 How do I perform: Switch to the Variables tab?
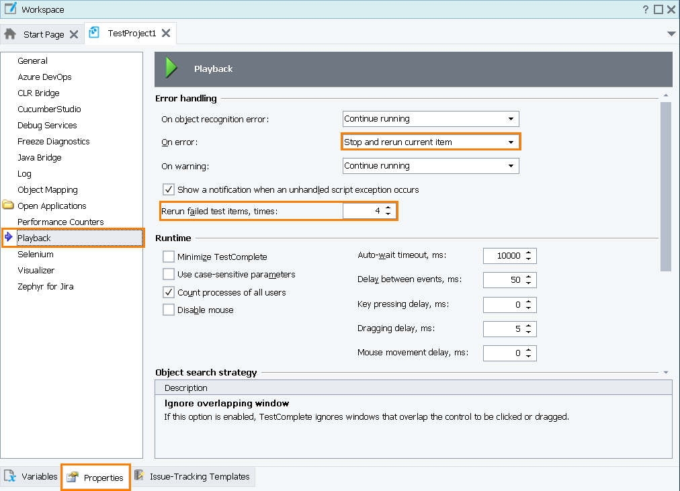30,476
